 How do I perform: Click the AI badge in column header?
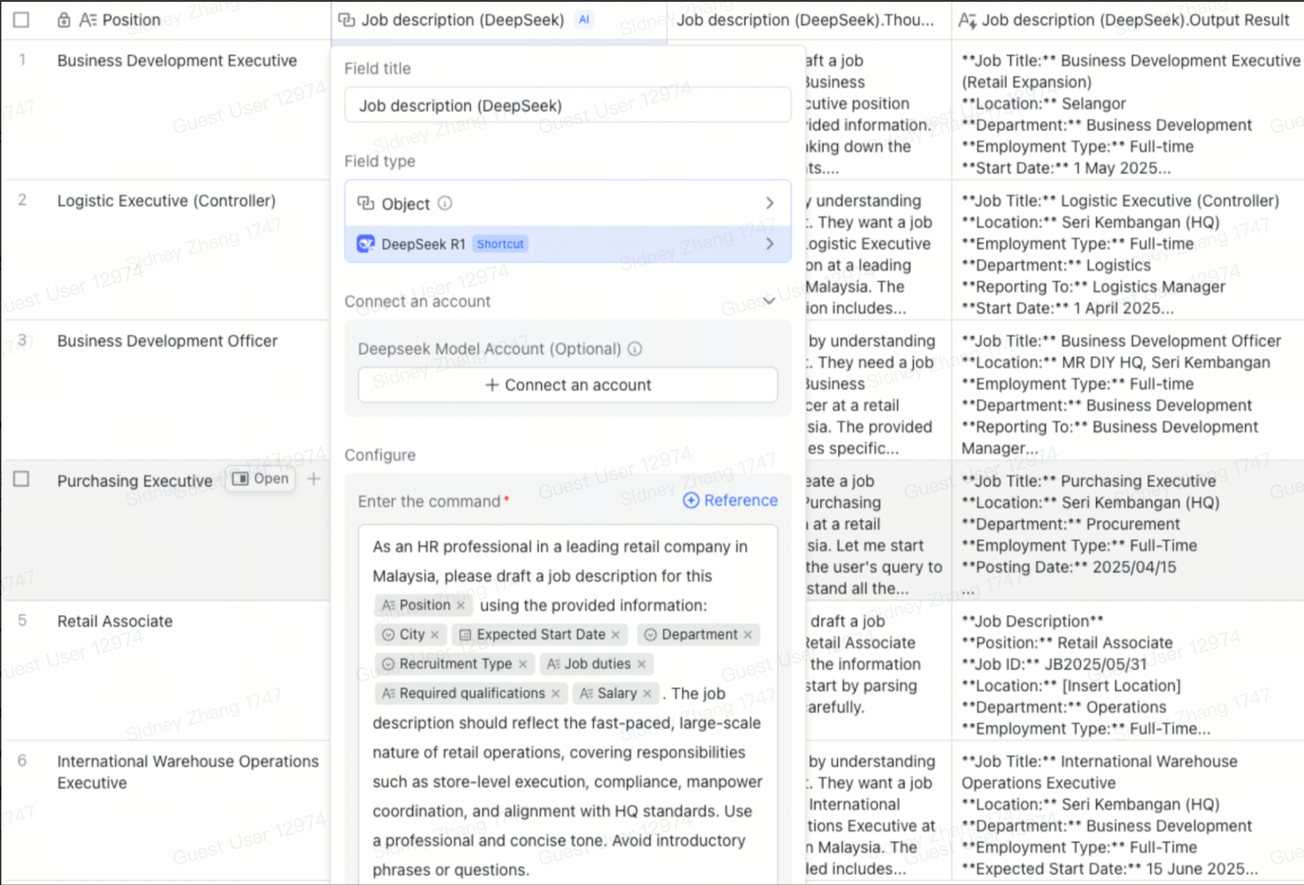pos(584,20)
